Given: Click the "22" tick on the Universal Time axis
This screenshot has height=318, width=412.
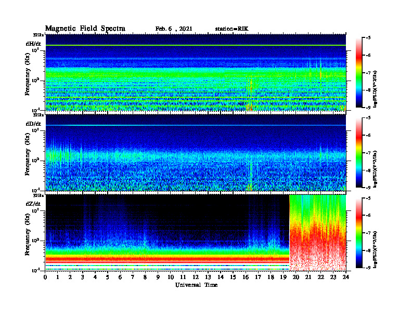Looking at the screenshot, I should 321,277.
